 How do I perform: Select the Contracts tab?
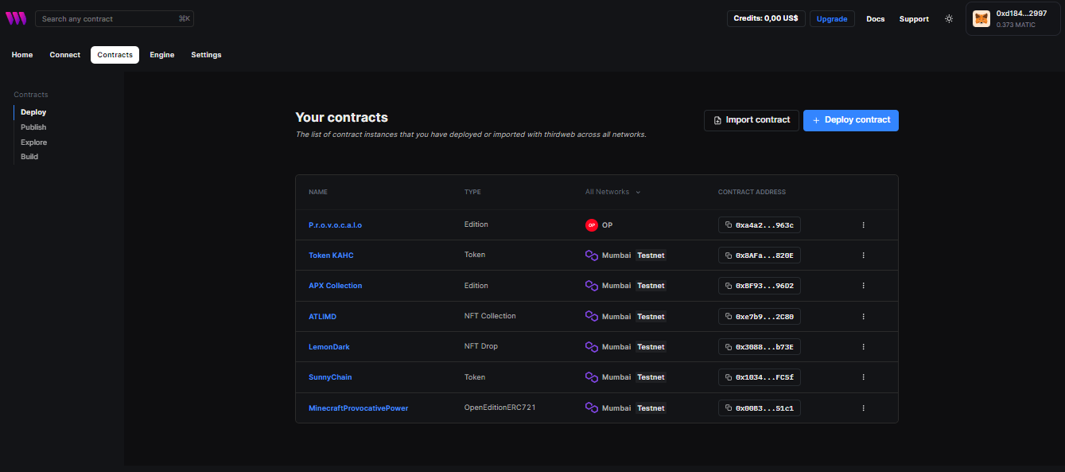click(x=115, y=55)
